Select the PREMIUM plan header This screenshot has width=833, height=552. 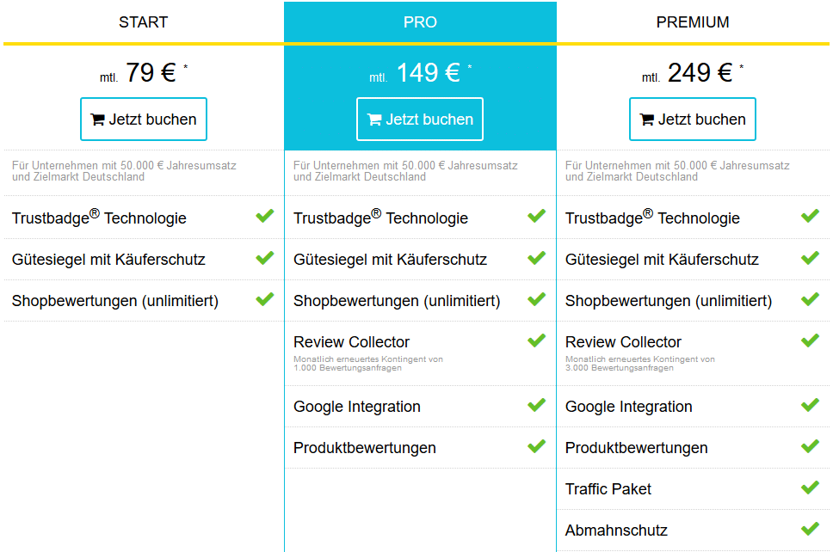693,22
